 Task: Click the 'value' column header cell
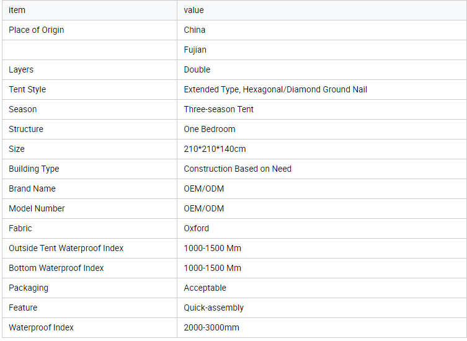pyautogui.click(x=193, y=10)
